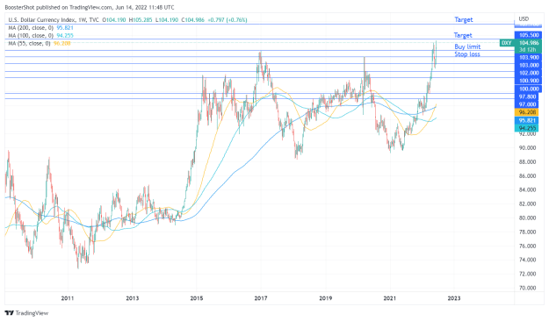Click the 95.821 value in MA 200 legend
The height and width of the screenshot is (321, 549).
[65, 27]
